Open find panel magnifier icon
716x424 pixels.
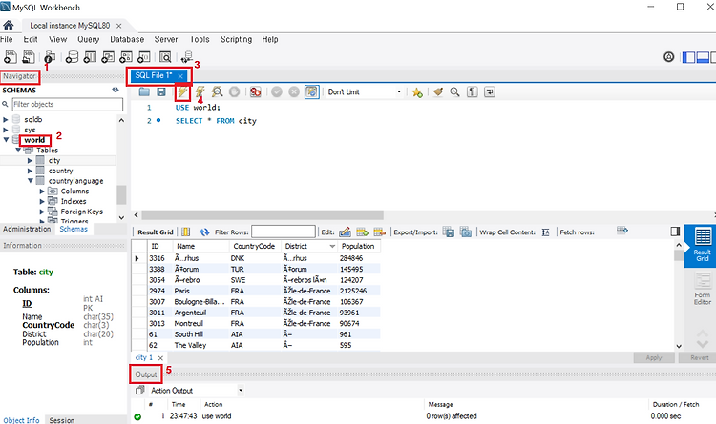[x=454, y=91]
